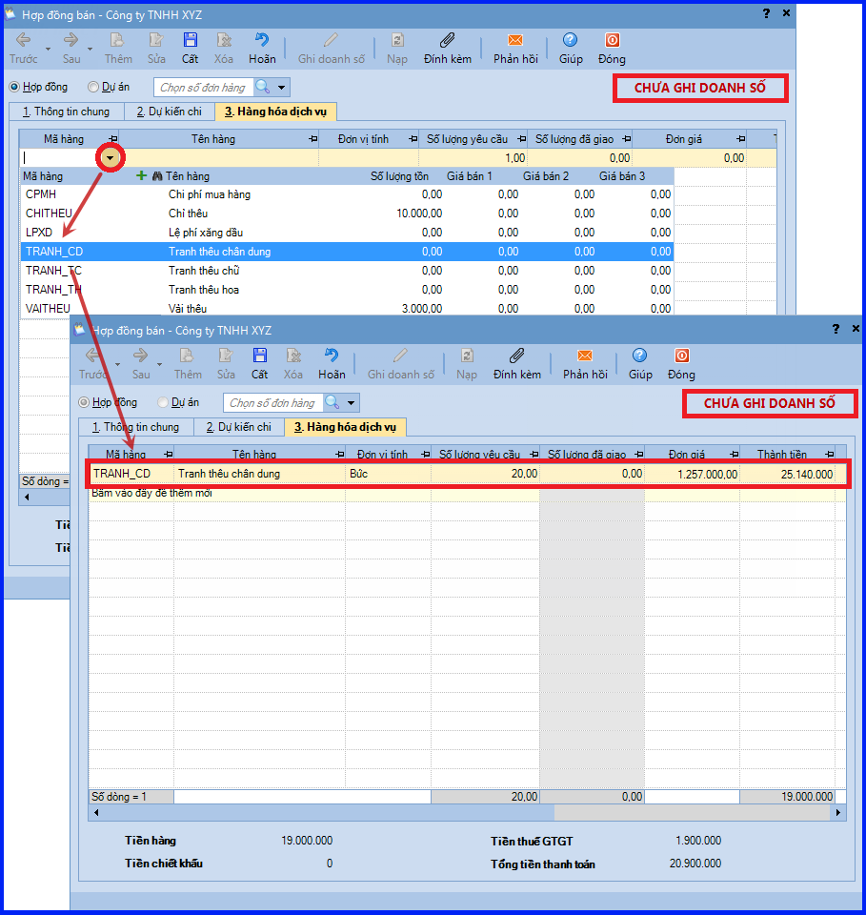The width and height of the screenshot is (866, 915).
Task: Switch to 1. Thông tin chung tab, back window
Action: tap(66, 112)
